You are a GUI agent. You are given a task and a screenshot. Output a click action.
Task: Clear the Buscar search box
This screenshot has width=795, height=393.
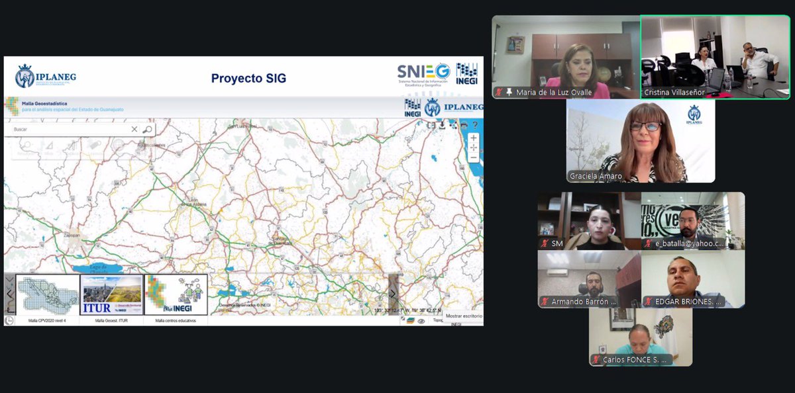[x=134, y=130]
